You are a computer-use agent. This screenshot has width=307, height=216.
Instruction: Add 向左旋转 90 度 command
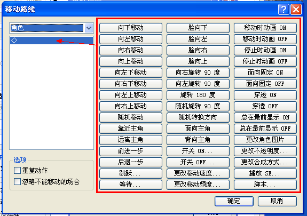pyautogui.click(x=198, y=84)
